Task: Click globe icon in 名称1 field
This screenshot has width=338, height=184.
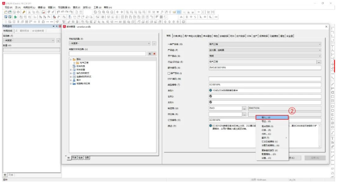Action: click(x=211, y=90)
